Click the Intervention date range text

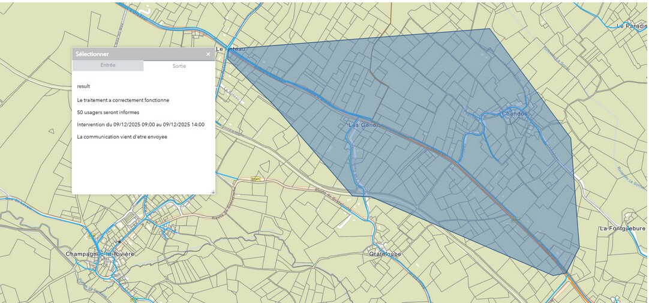140,124
